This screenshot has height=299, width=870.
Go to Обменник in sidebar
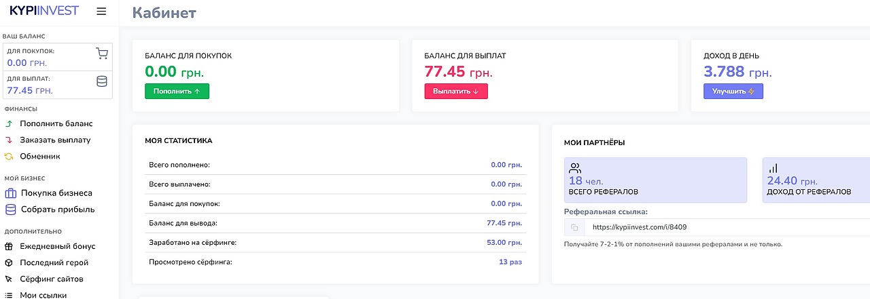[40, 157]
